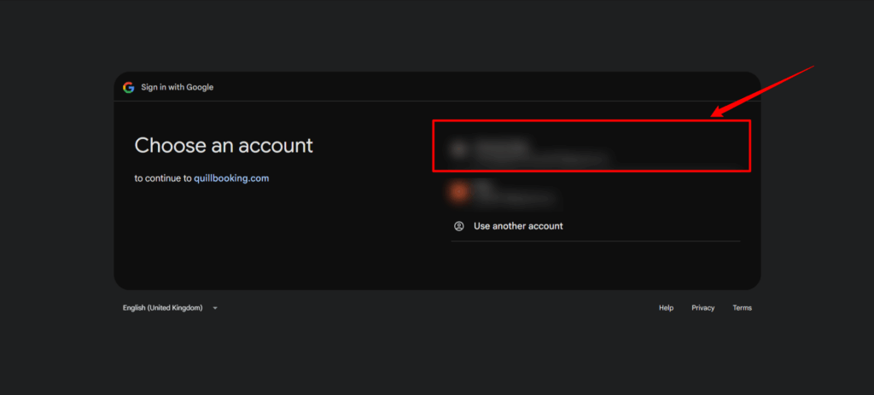Select the 'Use another account' option

(518, 226)
